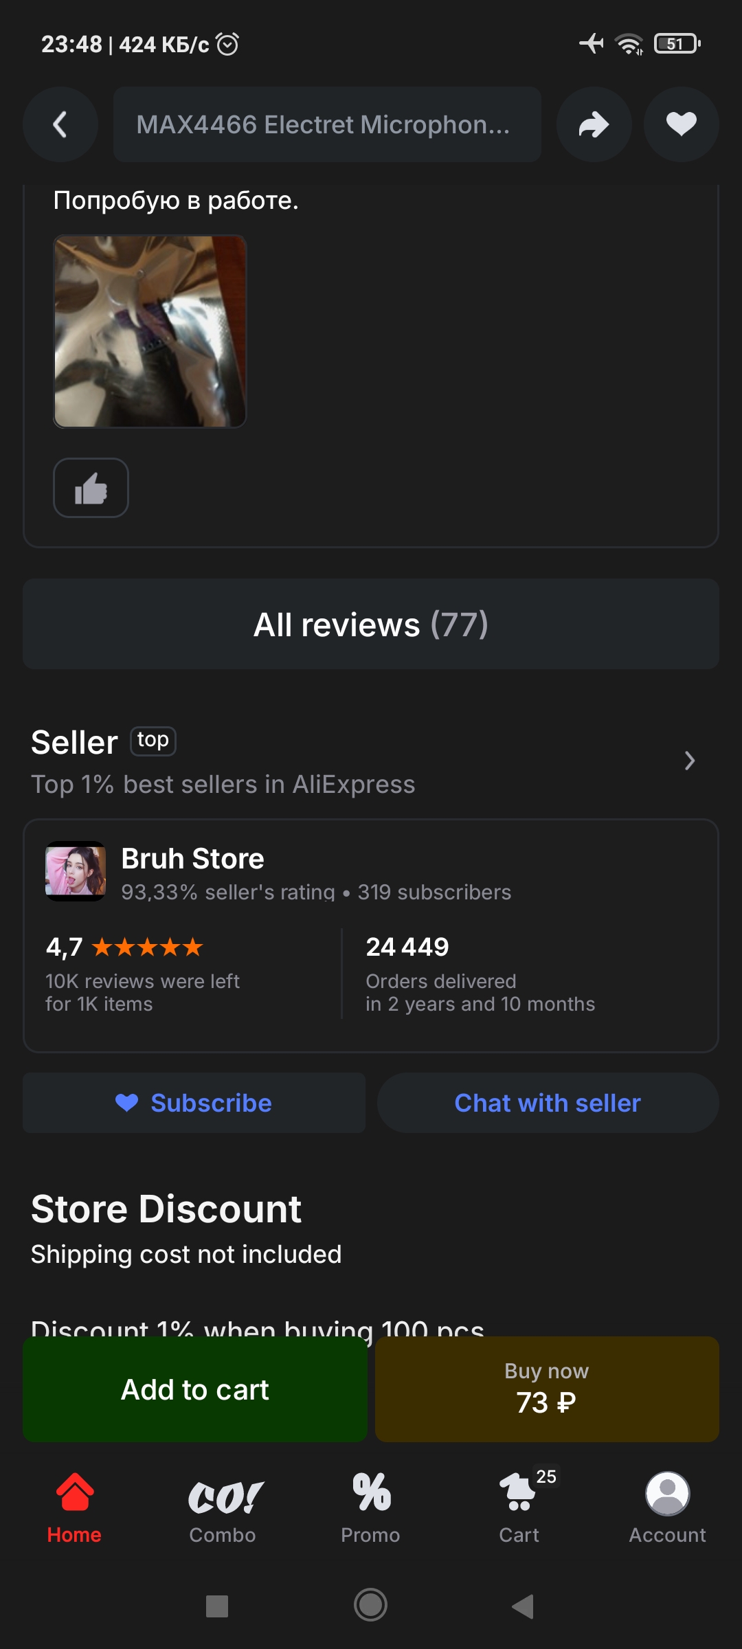Tap Android recent apps square button
742x1649 pixels.
point(217,1606)
